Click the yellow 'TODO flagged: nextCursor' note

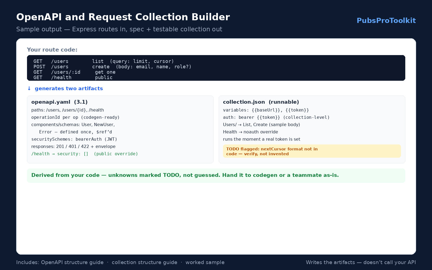(x=312, y=151)
